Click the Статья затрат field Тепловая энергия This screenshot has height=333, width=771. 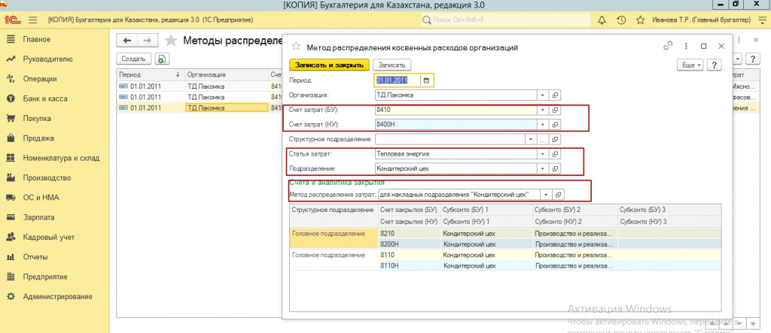tap(456, 154)
